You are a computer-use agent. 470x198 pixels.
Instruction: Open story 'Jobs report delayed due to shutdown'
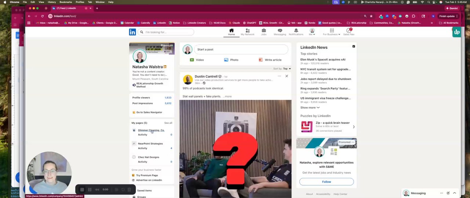326,79
